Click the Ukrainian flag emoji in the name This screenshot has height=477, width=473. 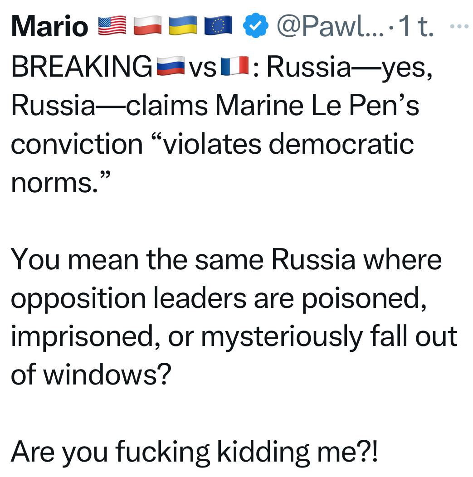[183, 25]
